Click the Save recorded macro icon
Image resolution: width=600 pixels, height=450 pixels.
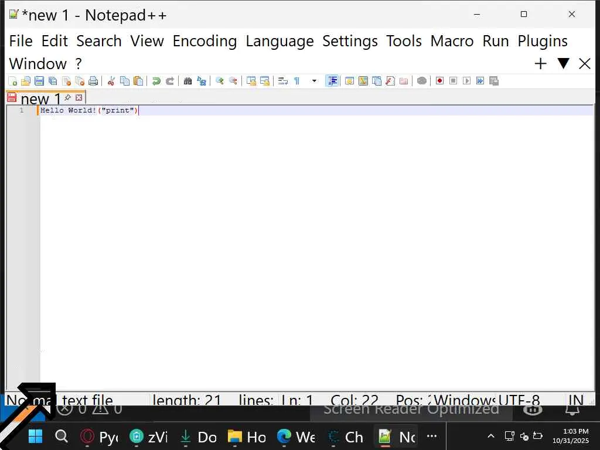pyautogui.click(x=493, y=81)
